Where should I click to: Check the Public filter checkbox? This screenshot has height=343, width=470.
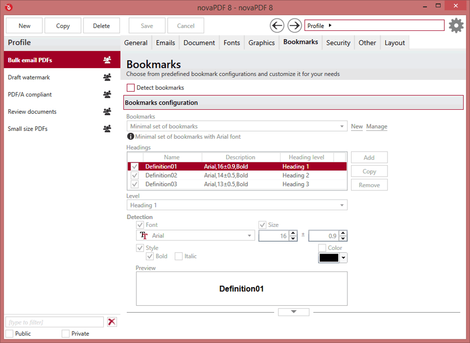9,333
